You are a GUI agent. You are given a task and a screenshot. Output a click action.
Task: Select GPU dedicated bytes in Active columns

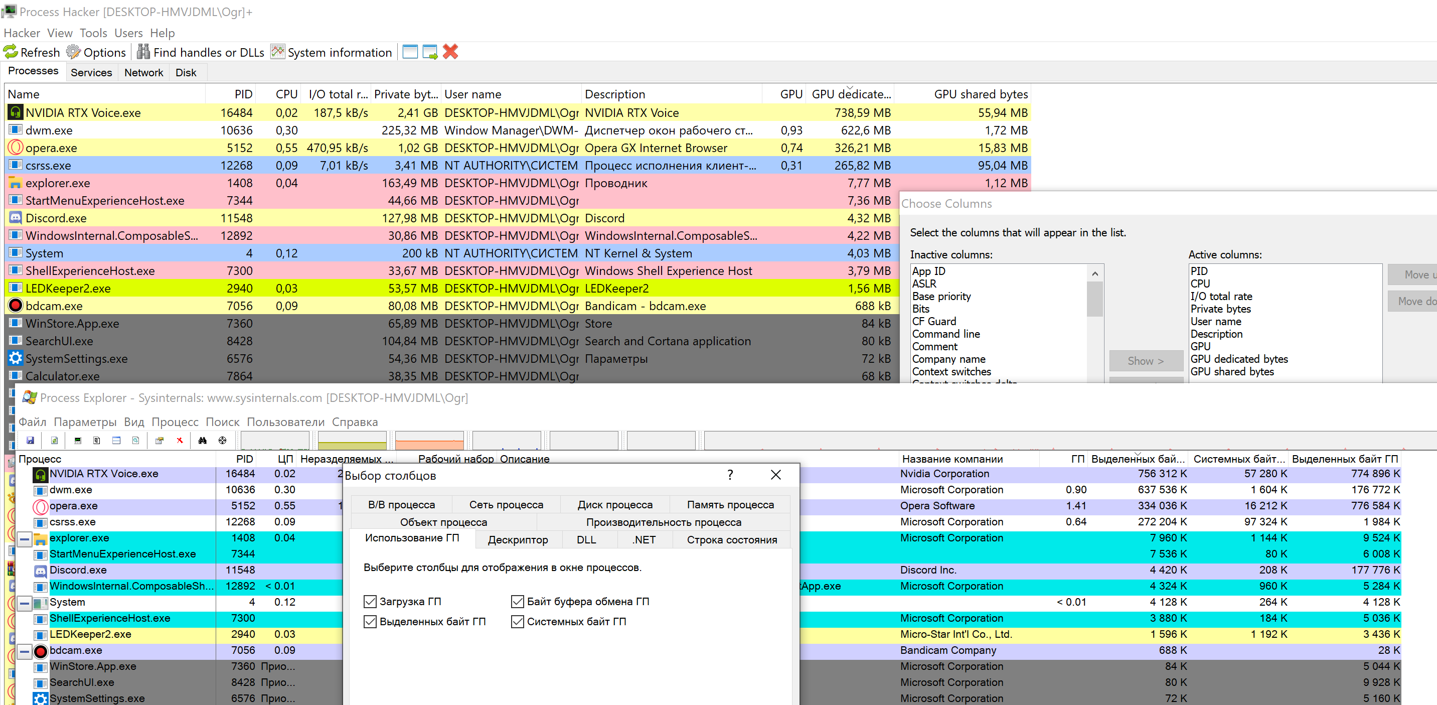1238,359
